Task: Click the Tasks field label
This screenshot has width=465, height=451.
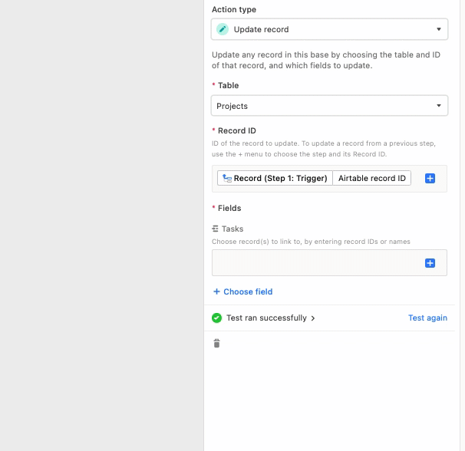Action: coord(232,229)
